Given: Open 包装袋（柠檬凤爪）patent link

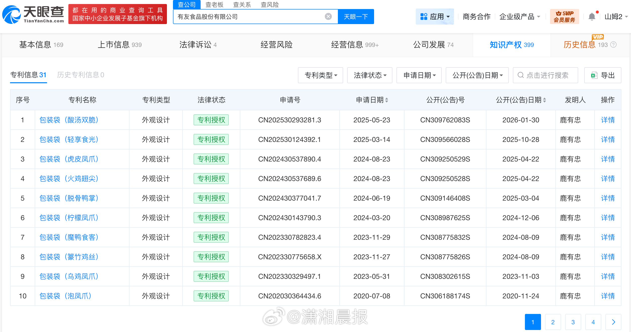Looking at the screenshot, I should tap(69, 218).
